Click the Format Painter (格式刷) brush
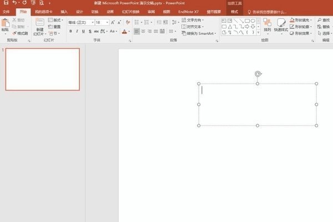Screen dimensions: 333x222 pos(22,33)
